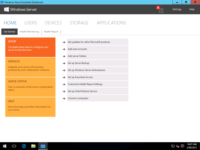Click the network status tray icon

click(x=173, y=146)
